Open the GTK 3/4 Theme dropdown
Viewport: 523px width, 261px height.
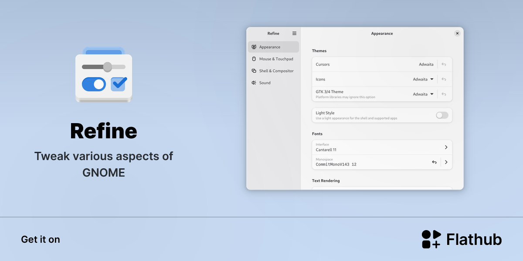[423, 94]
